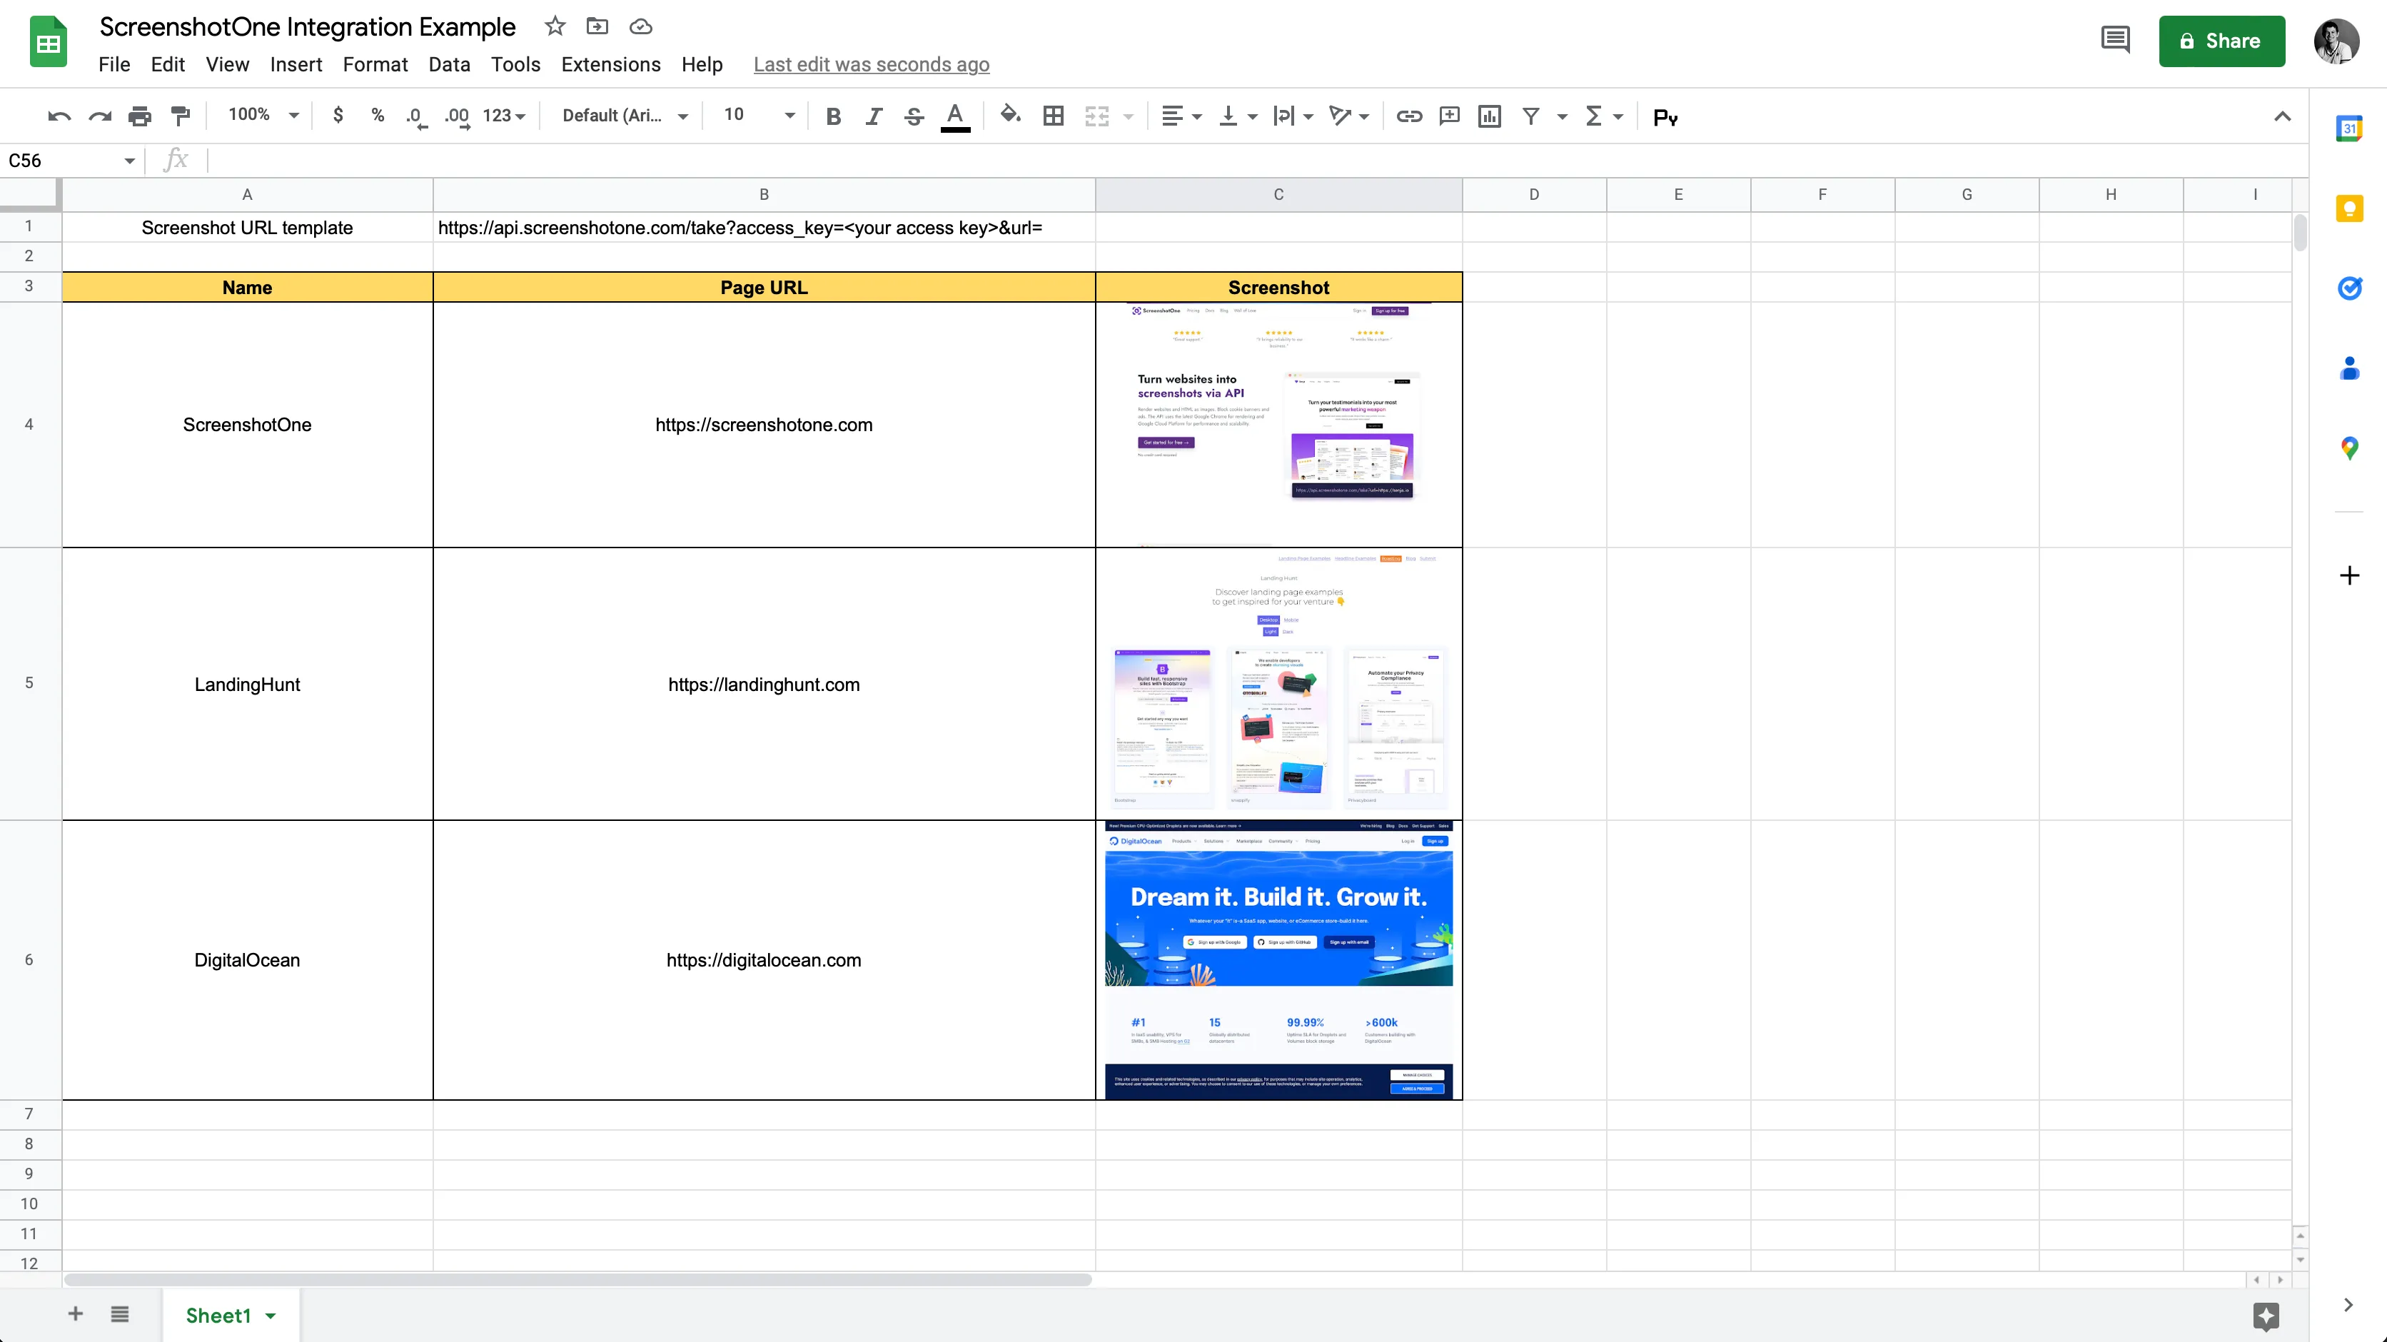Click the borders grid icon
This screenshot has height=1342, width=2387.
(1053, 116)
